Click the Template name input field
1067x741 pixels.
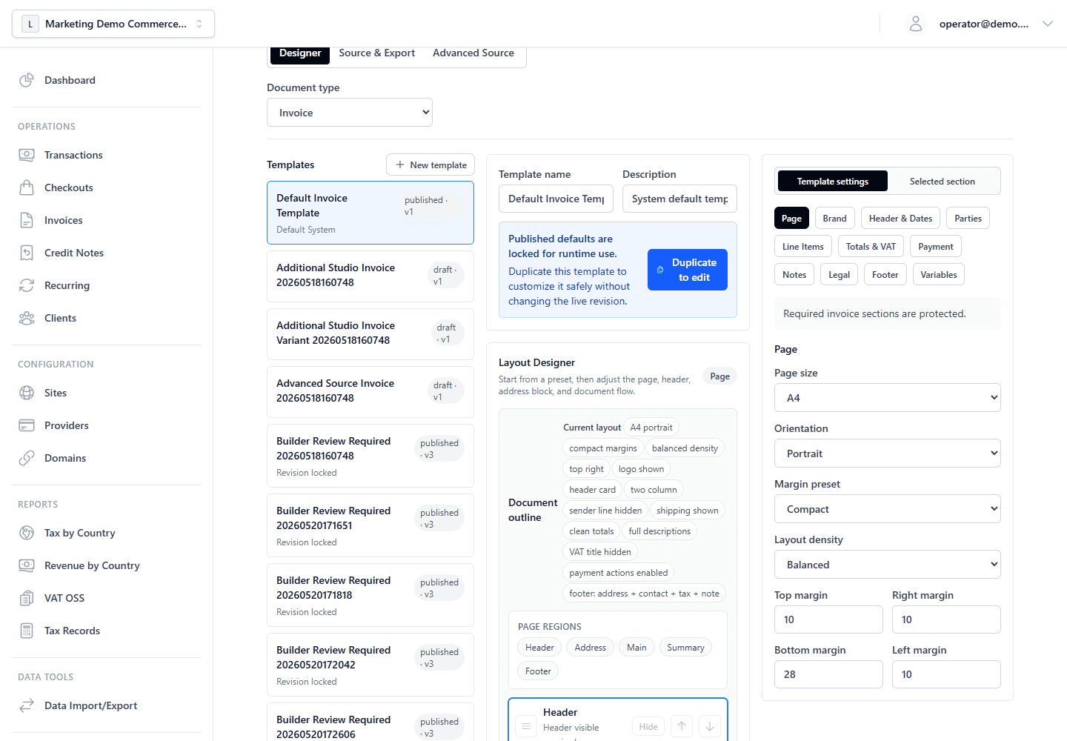[x=556, y=199]
